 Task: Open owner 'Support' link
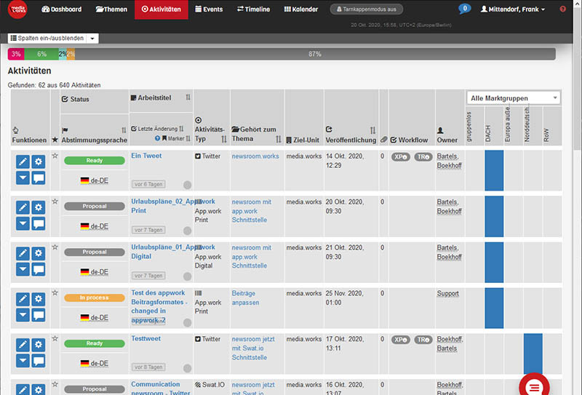point(447,293)
